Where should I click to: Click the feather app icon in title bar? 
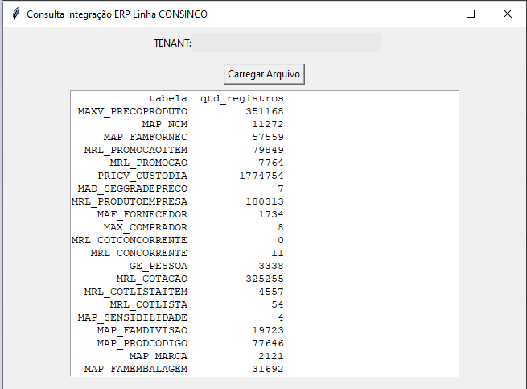point(15,14)
